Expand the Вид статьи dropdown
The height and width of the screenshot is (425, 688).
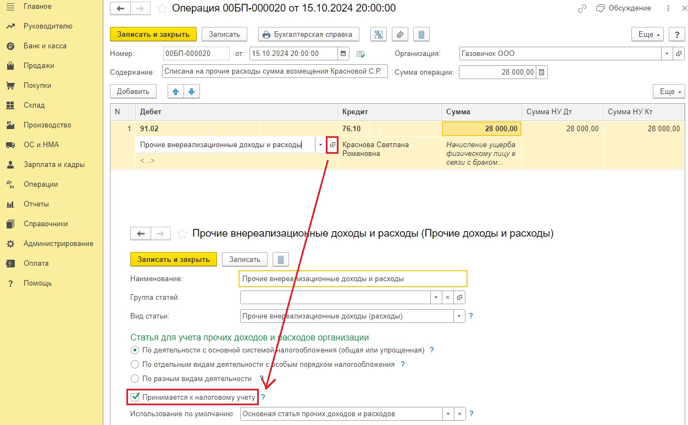click(459, 316)
